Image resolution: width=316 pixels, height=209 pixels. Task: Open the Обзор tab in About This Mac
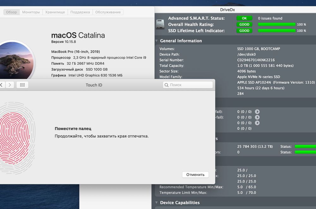pos(11,12)
